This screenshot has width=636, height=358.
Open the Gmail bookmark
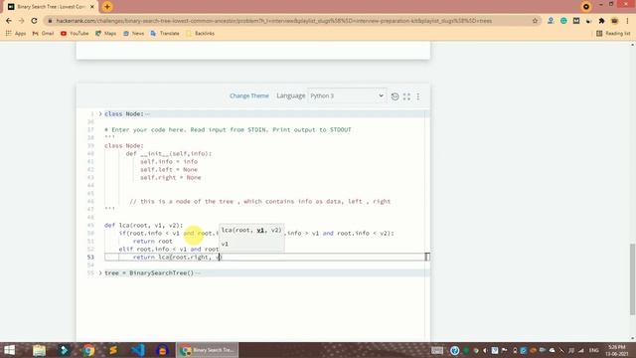click(x=43, y=33)
